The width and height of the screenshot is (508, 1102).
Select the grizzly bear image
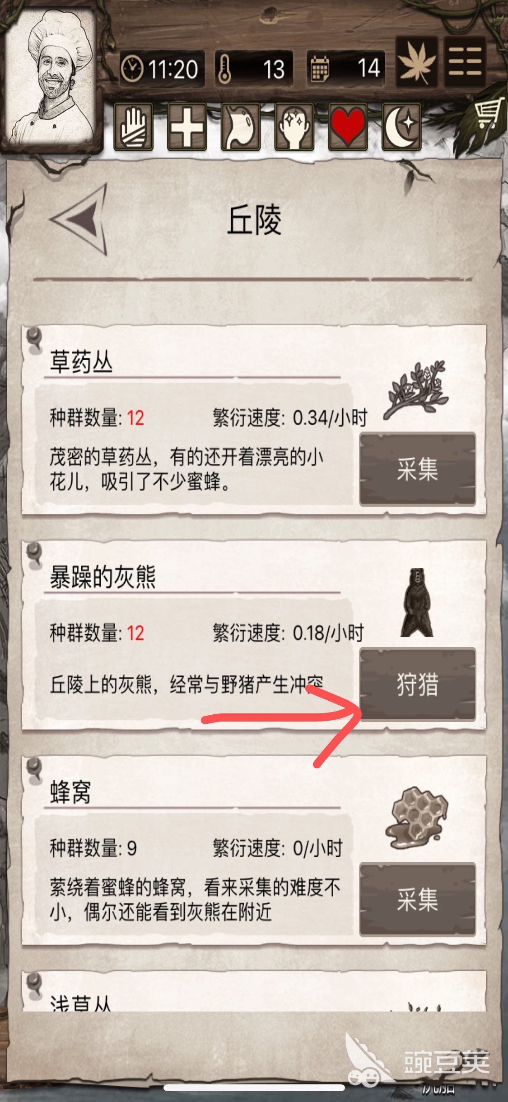(x=417, y=603)
